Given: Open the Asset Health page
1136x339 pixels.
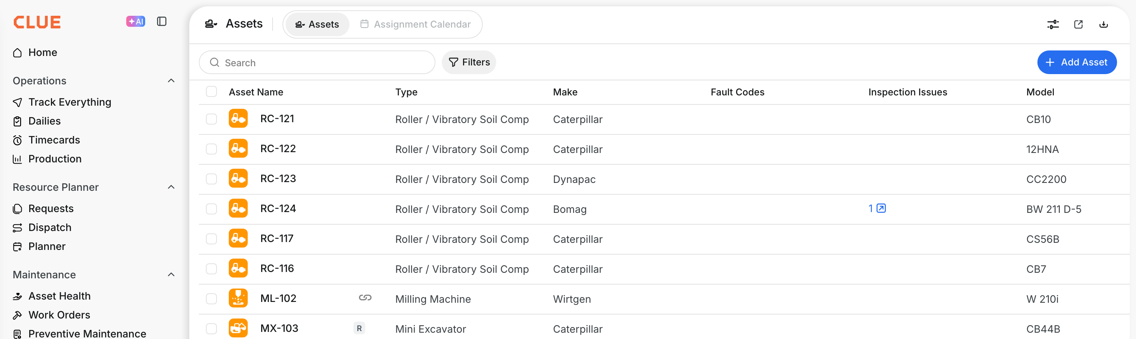Looking at the screenshot, I should (52, 296).
